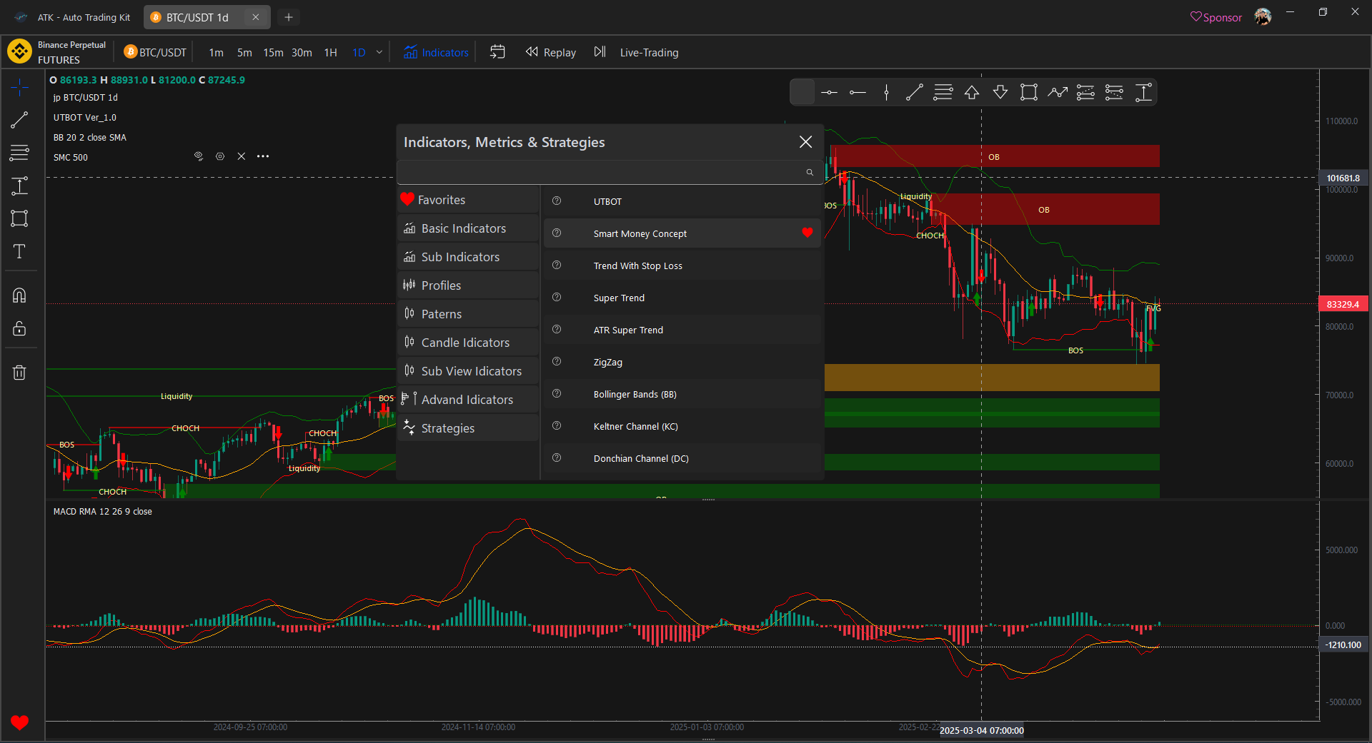Screen dimensions: 1372x743
Task: Open Binance Perpetual FUTURES exchange selector
Action: [57, 52]
